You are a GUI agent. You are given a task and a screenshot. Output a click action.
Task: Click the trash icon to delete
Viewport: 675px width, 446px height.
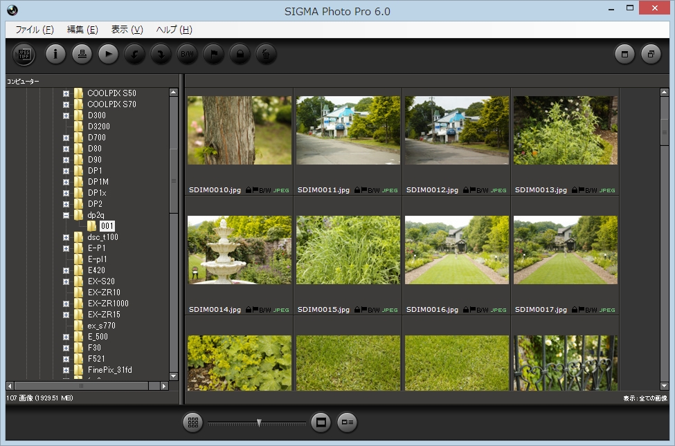point(266,55)
